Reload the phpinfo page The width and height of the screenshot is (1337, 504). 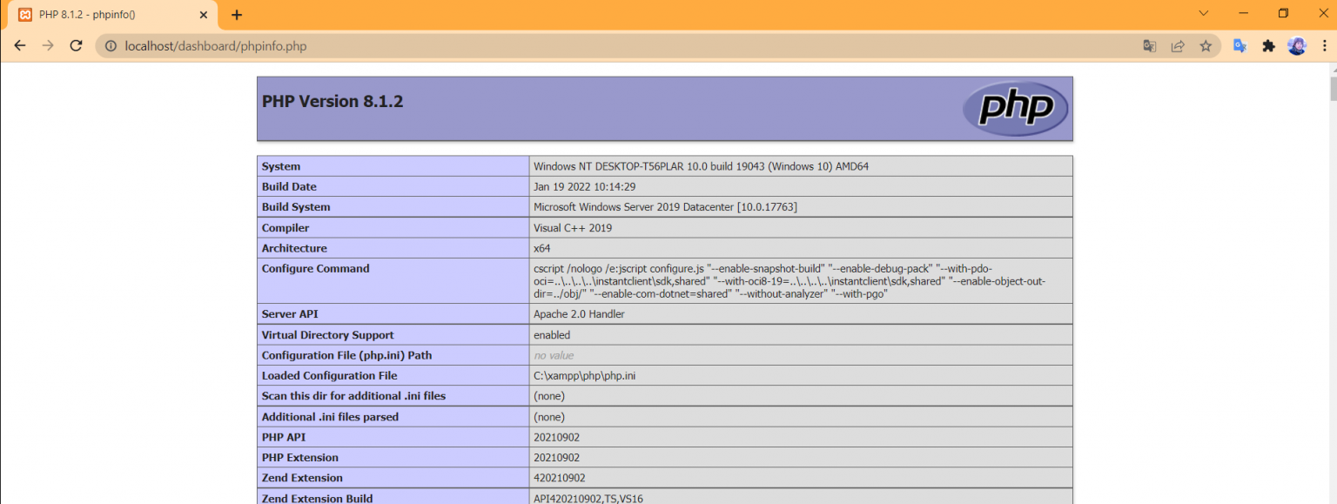point(77,46)
